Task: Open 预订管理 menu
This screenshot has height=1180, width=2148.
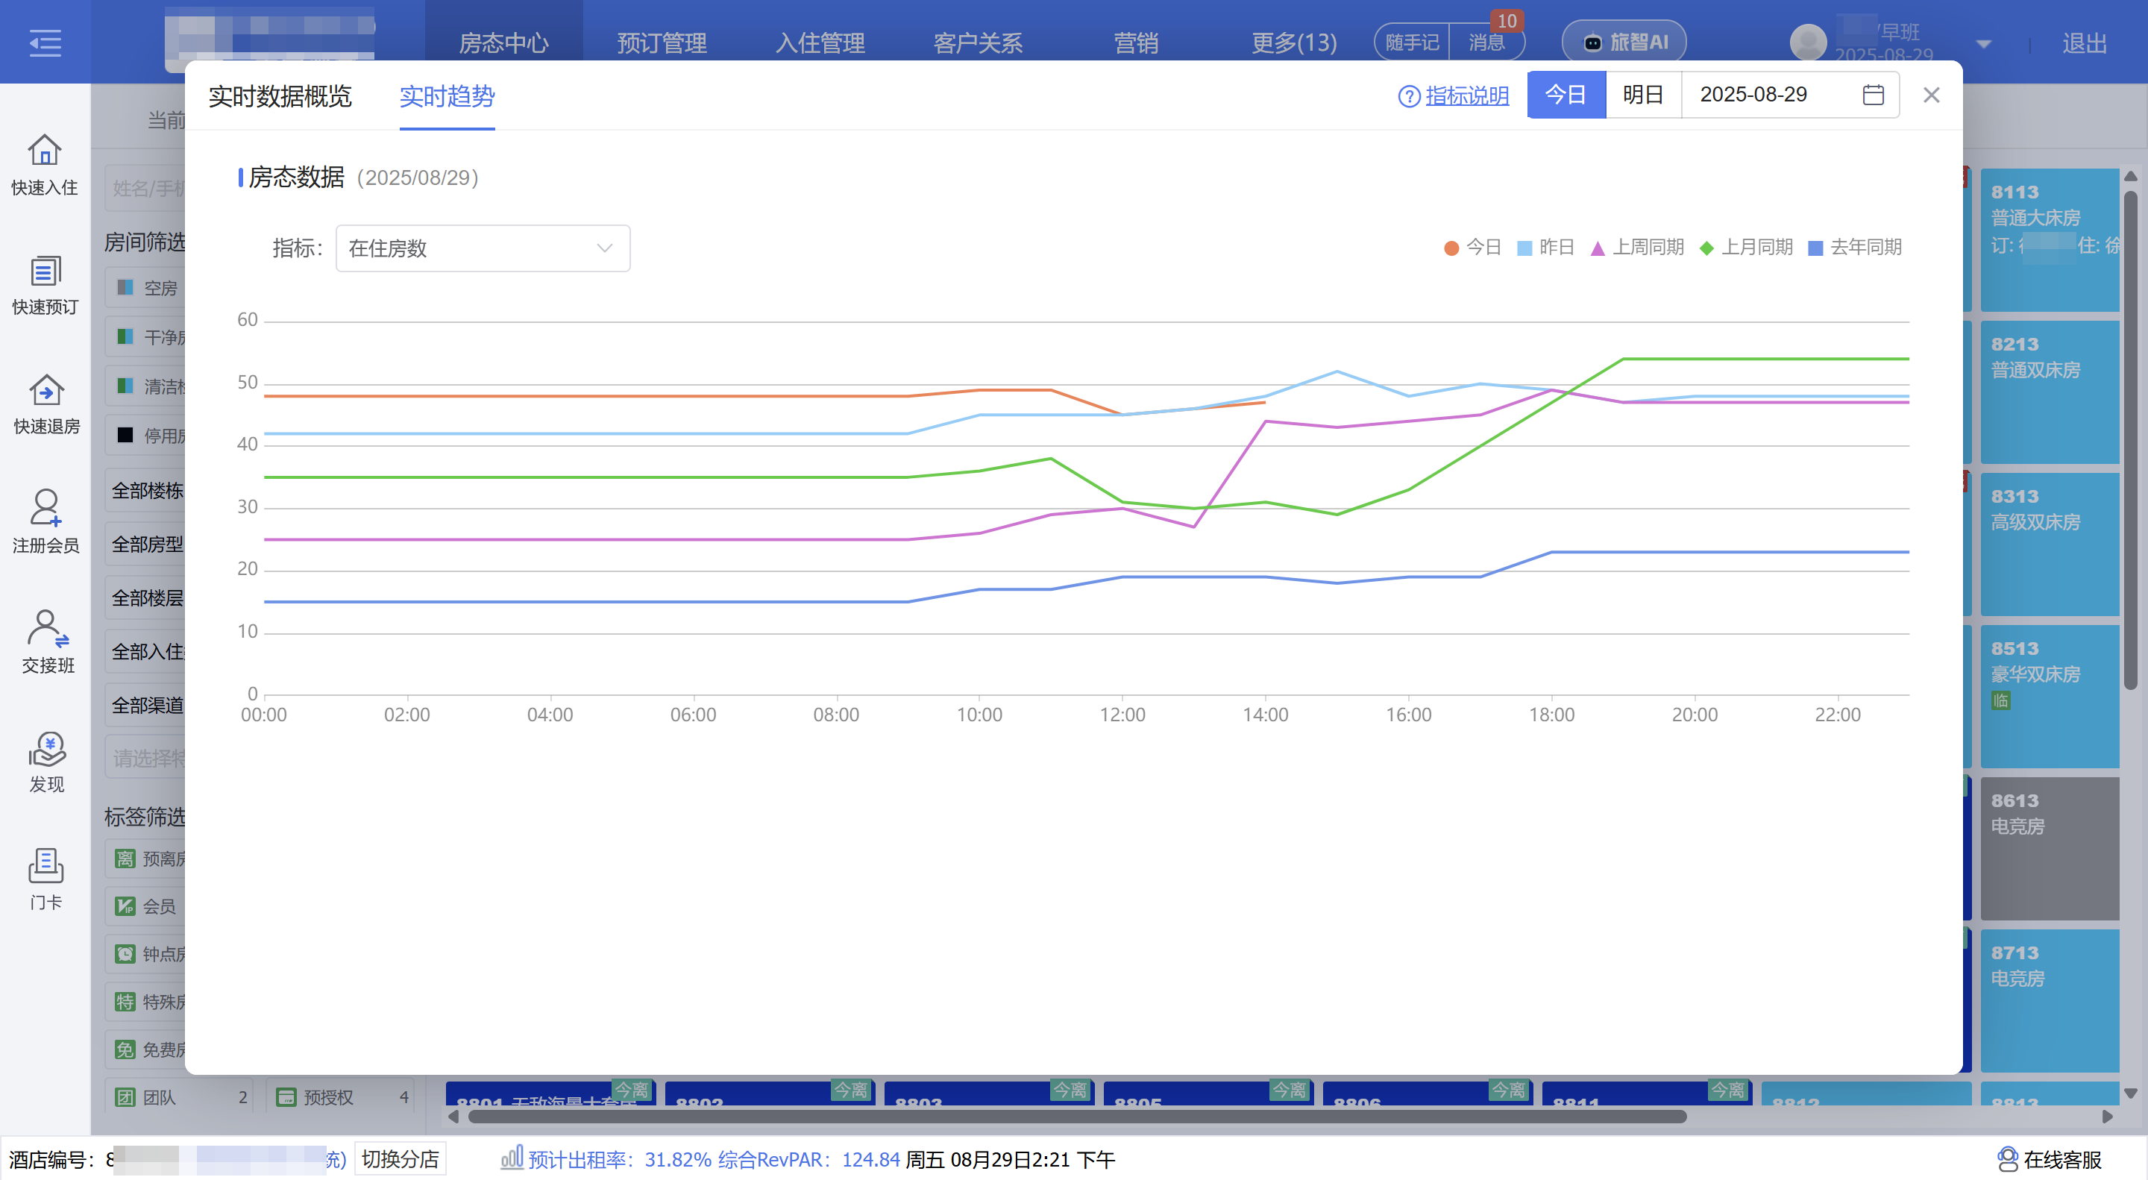Action: coord(662,43)
